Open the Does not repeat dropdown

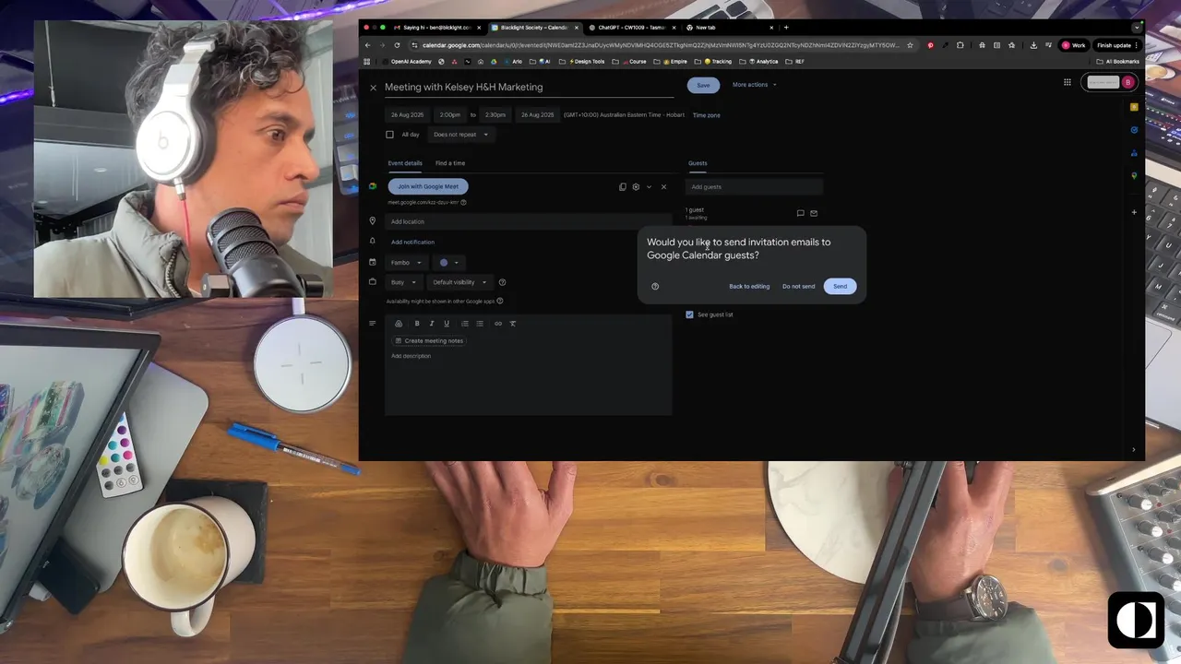(460, 135)
